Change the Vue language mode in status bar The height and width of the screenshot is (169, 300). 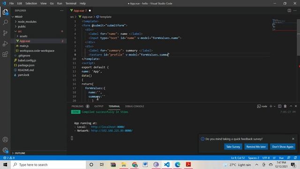pos(281,158)
